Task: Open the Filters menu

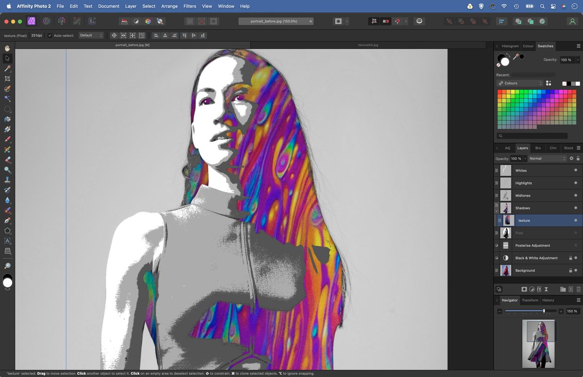Action: [189, 6]
